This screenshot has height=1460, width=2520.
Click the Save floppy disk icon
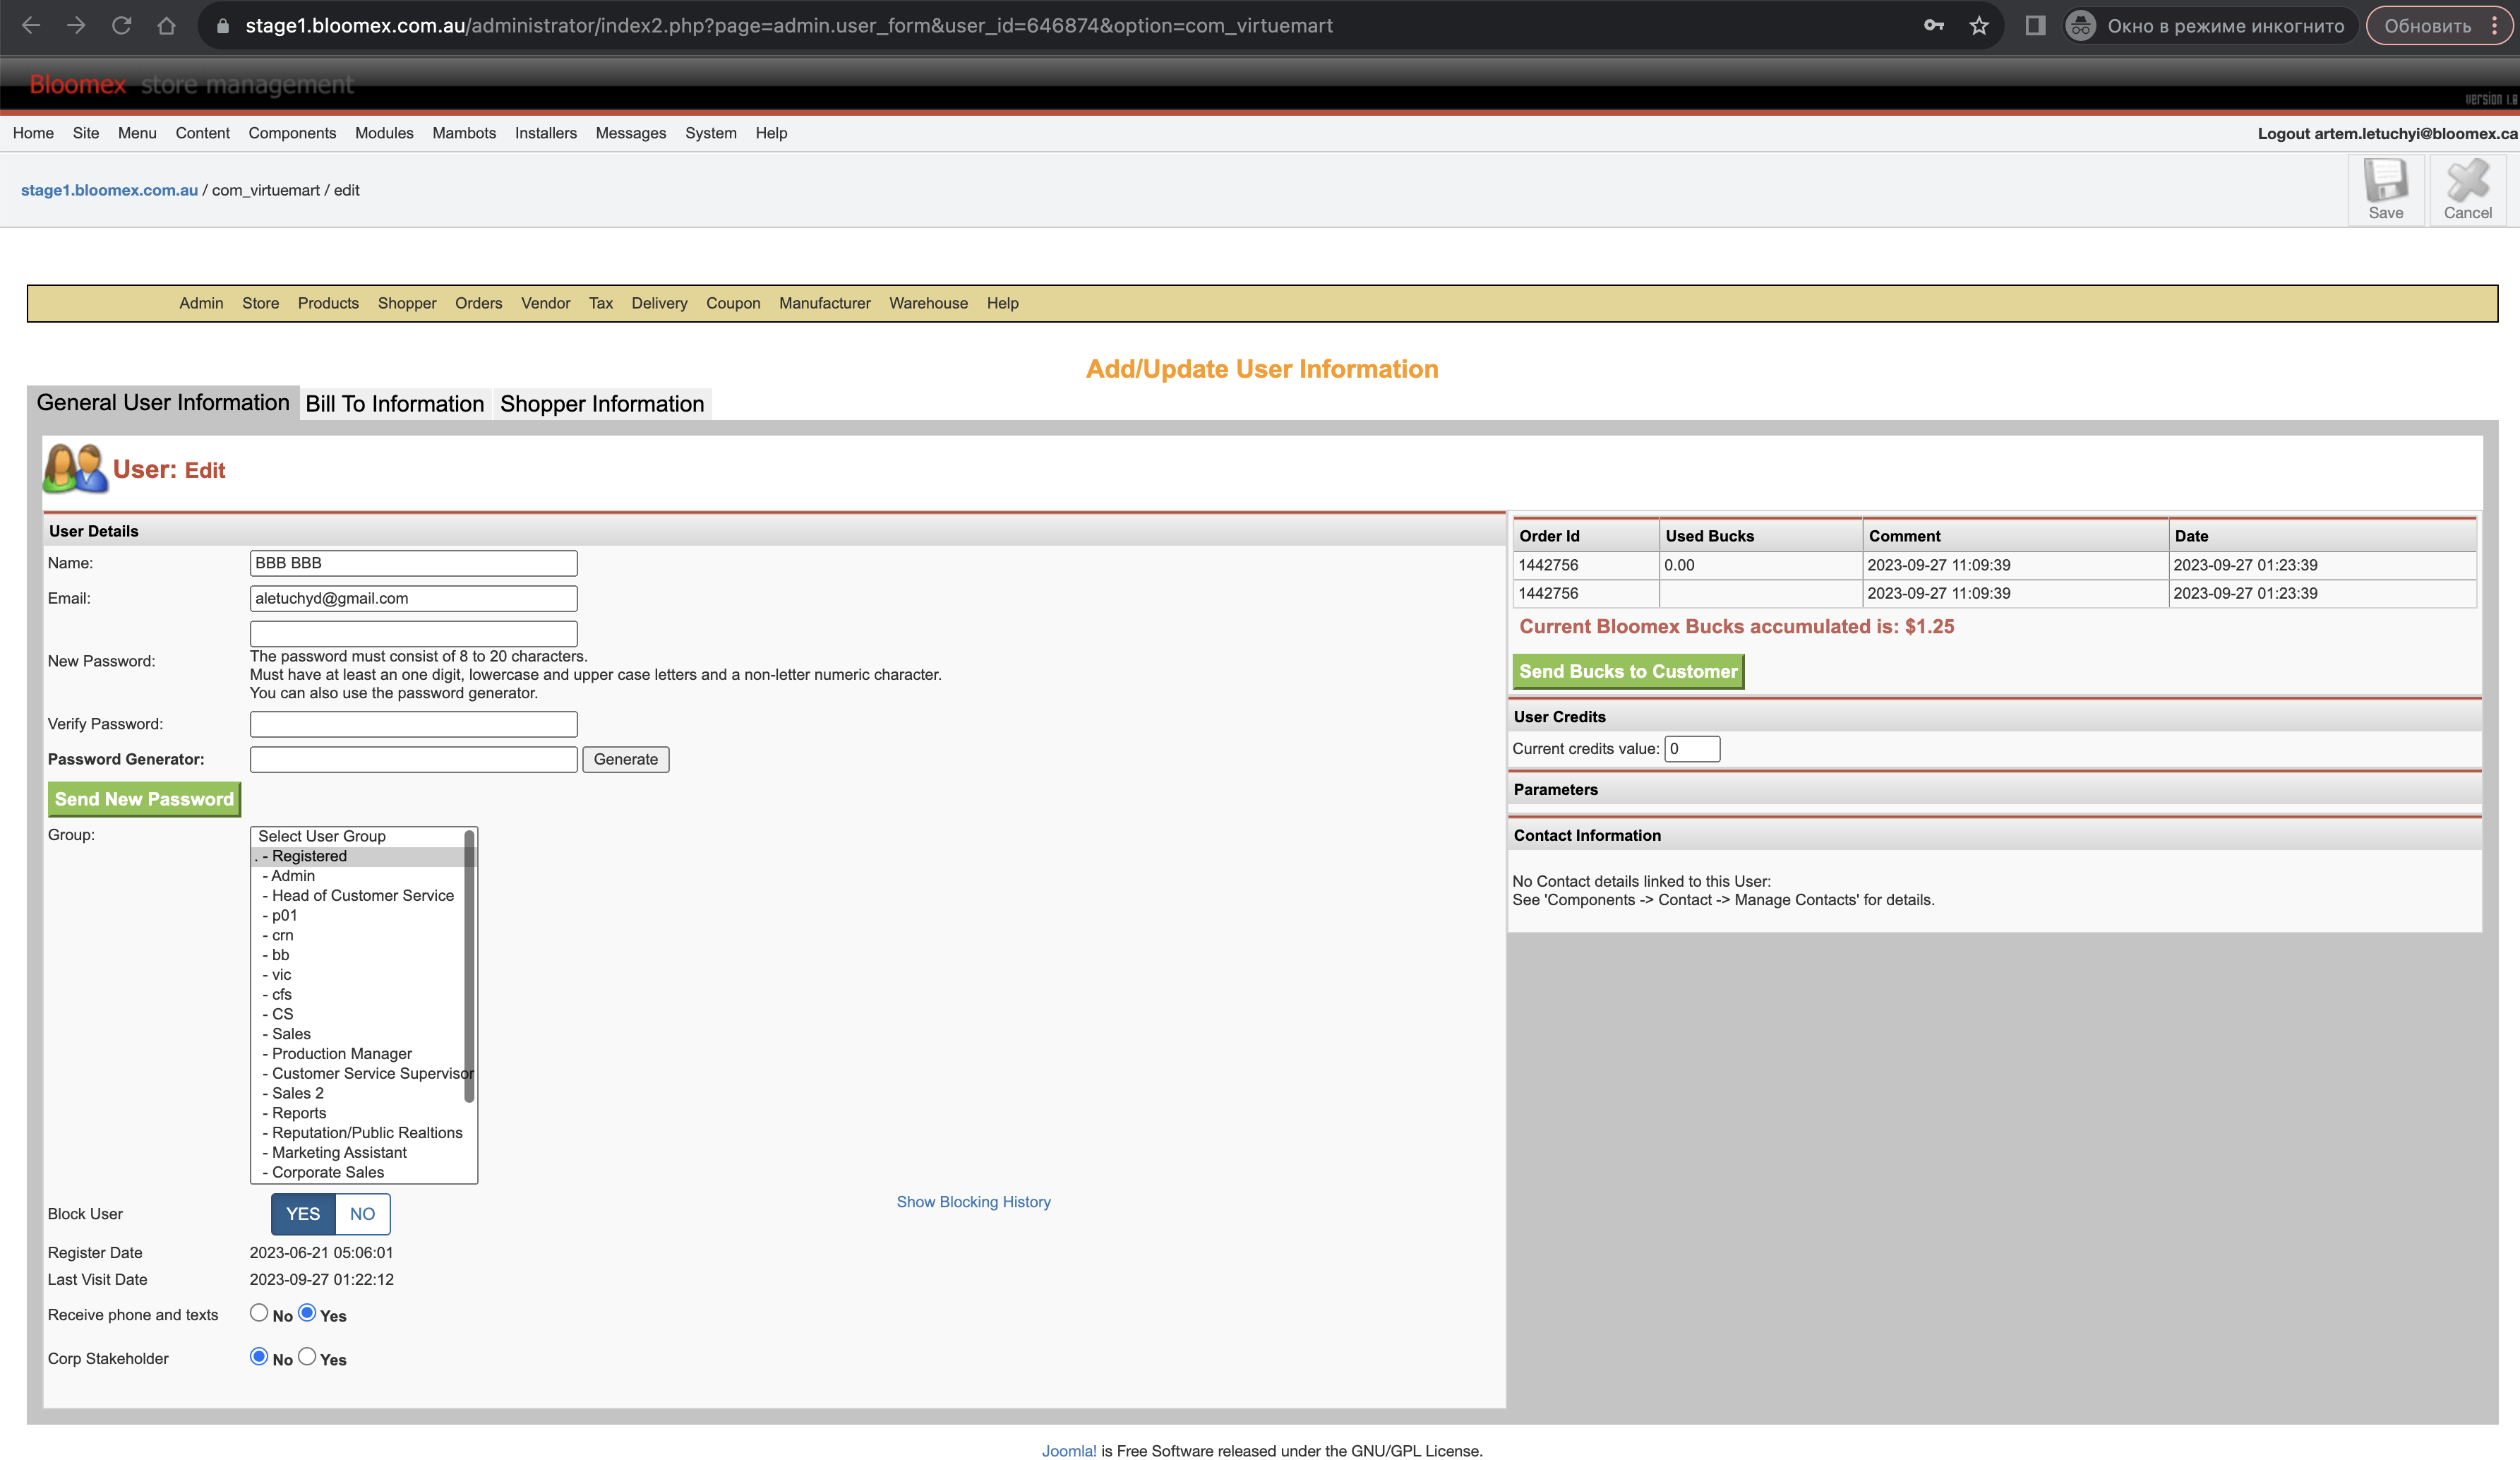click(2385, 182)
